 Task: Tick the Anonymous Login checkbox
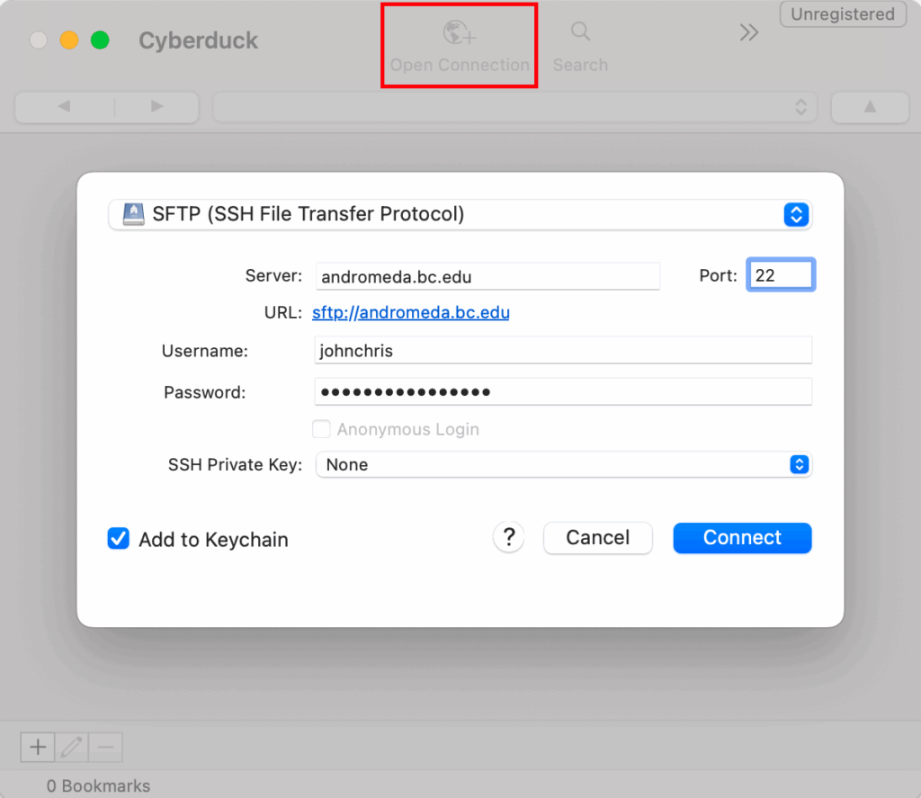tap(321, 429)
